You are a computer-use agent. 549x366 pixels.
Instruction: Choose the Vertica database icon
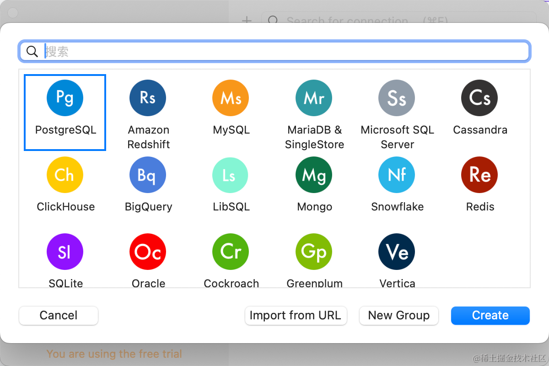point(397,252)
